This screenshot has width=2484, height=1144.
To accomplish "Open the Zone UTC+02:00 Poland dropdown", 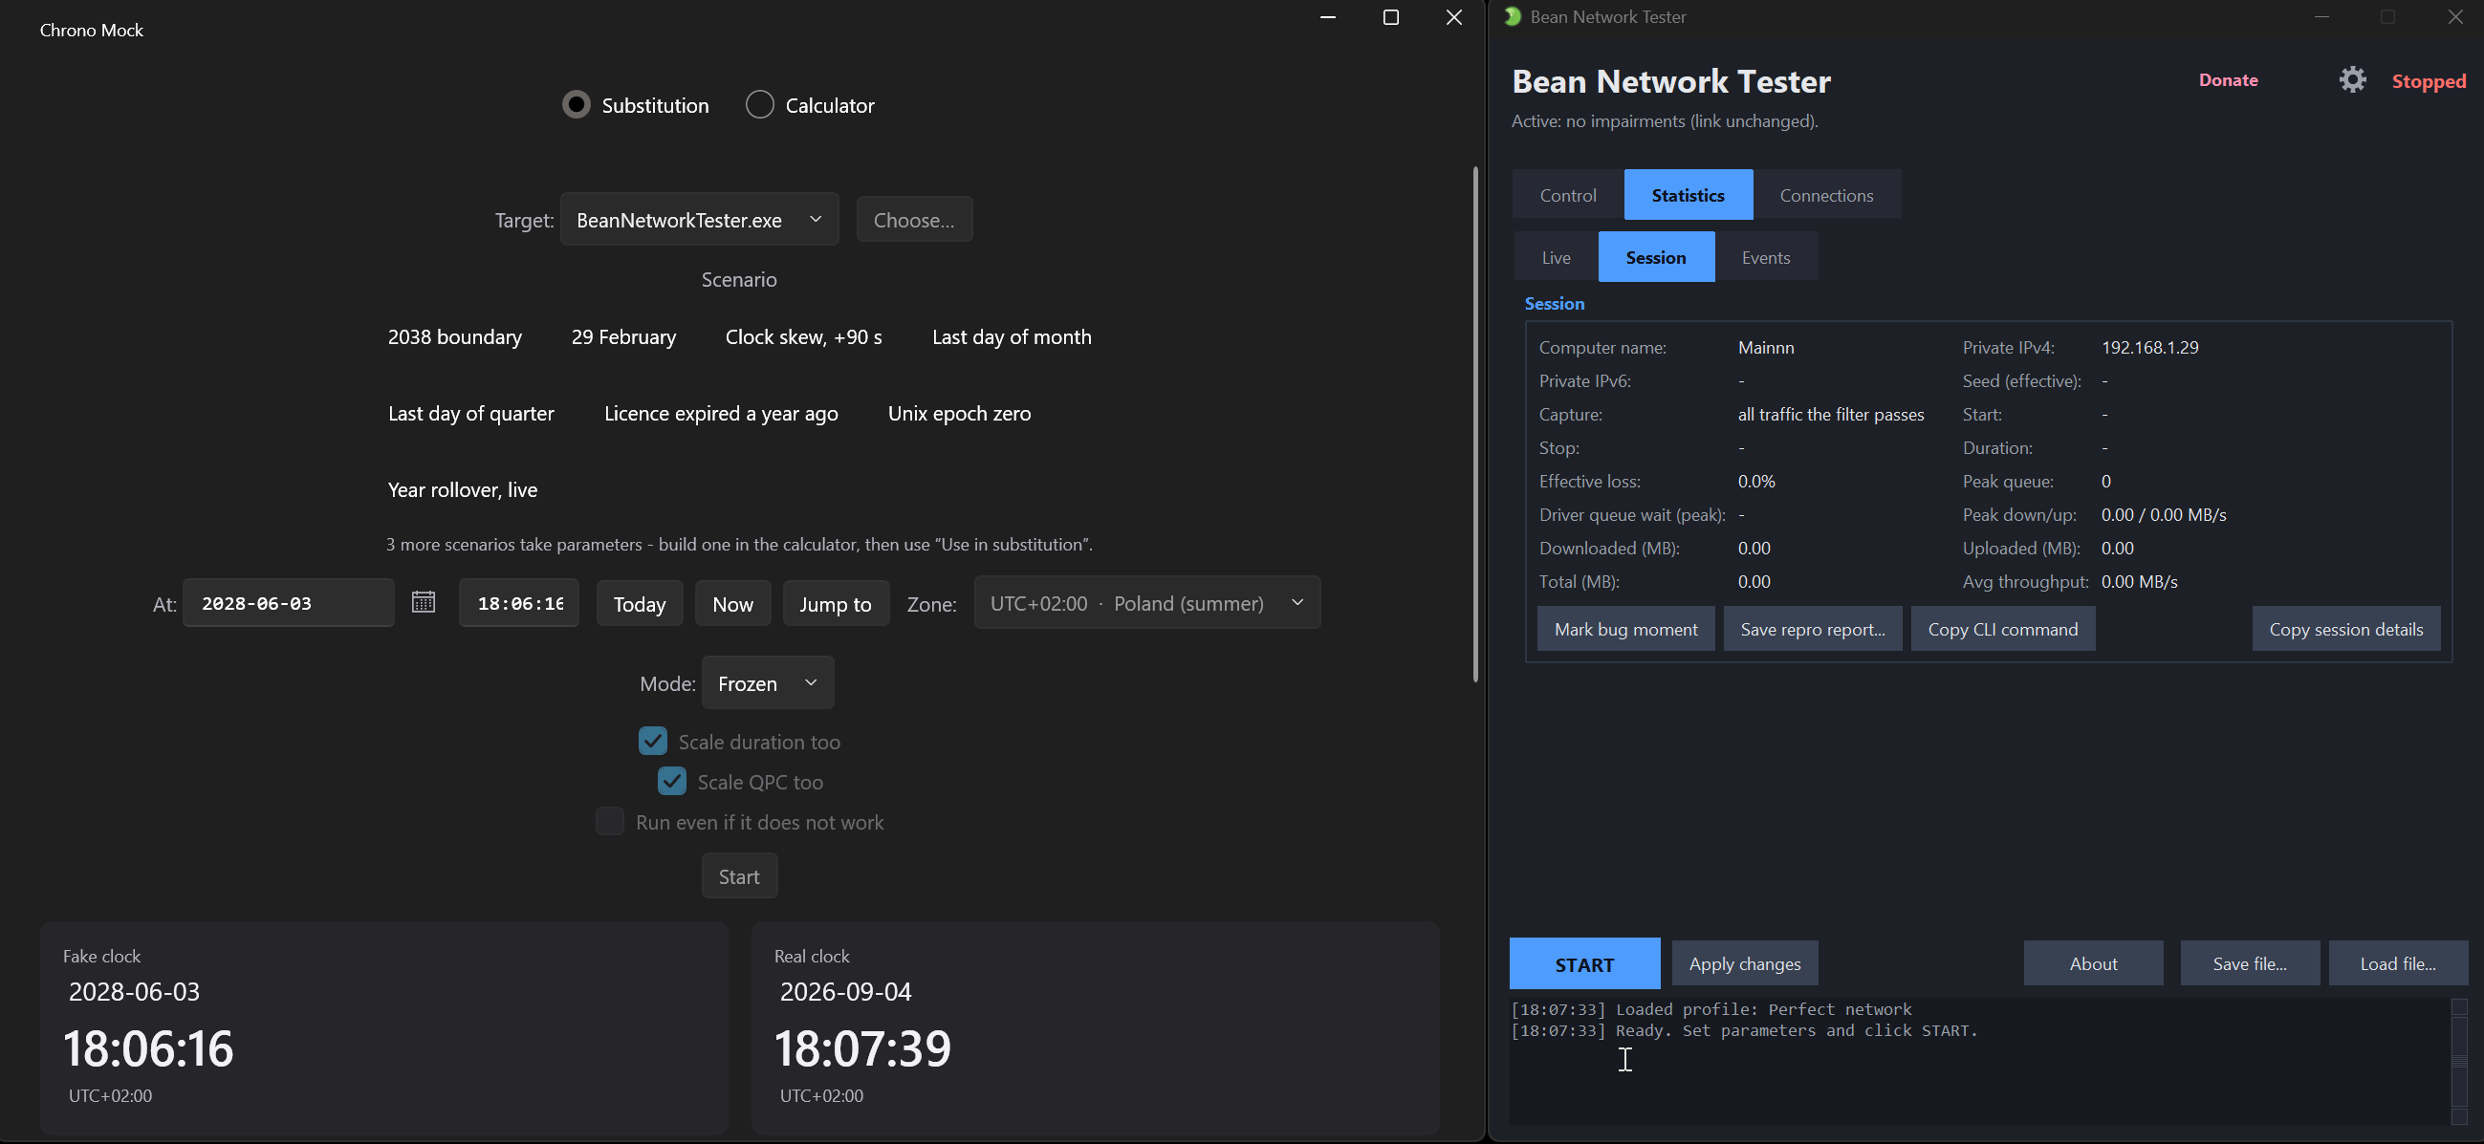I will coord(1146,602).
